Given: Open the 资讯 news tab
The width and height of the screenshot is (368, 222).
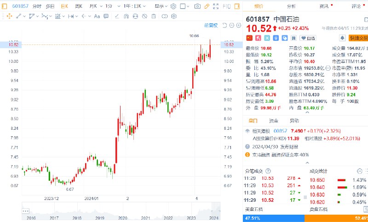Looking at the screenshot, I should pyautogui.click(x=324, y=6).
